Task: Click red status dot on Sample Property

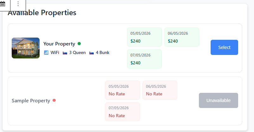Action: pyautogui.click(x=54, y=100)
